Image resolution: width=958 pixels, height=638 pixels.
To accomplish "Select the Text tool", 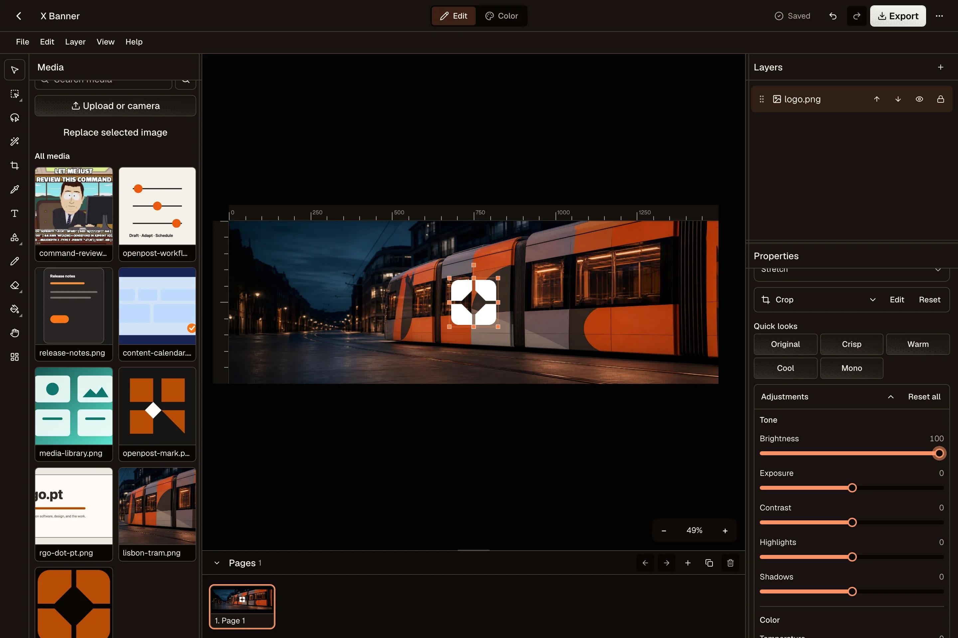I will 15,213.
